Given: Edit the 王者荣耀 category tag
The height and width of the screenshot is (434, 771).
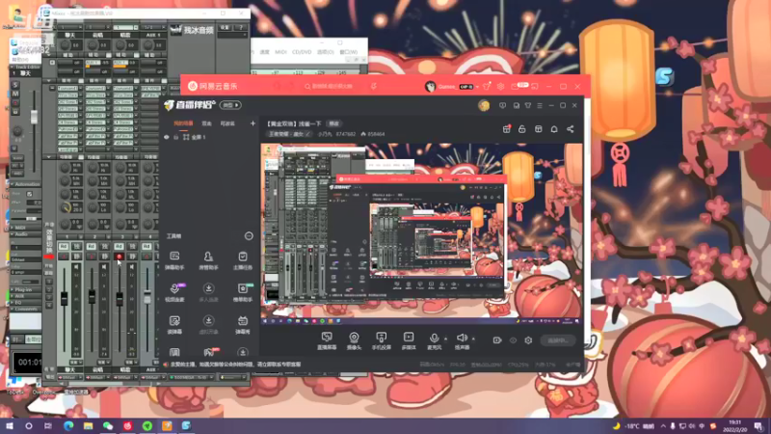Looking at the screenshot, I should pos(289,134).
